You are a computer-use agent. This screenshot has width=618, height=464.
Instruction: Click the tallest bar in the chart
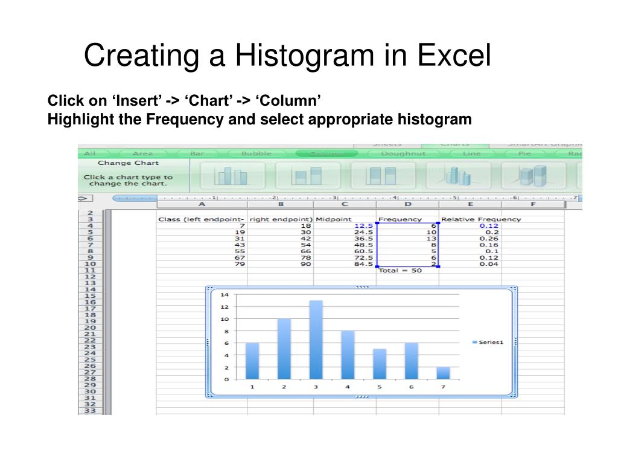316,340
